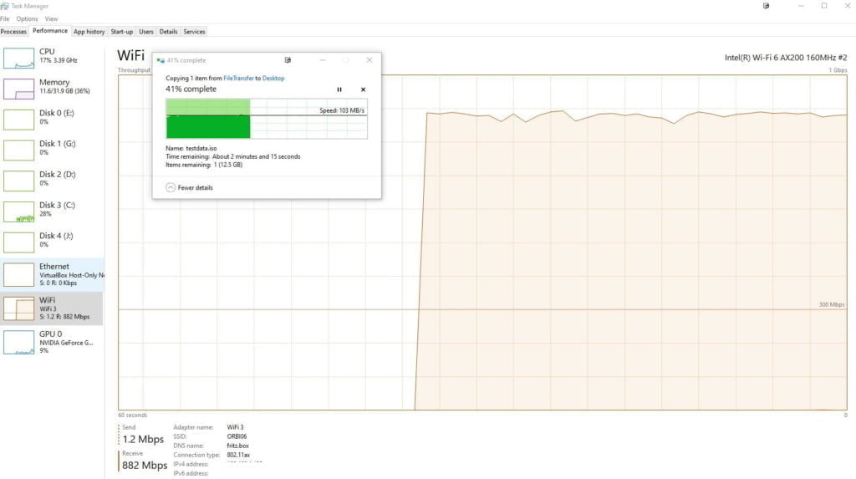Open GPU 0 NVIDIA GeForce view
This screenshot has height=479, width=856.
click(x=19, y=341)
